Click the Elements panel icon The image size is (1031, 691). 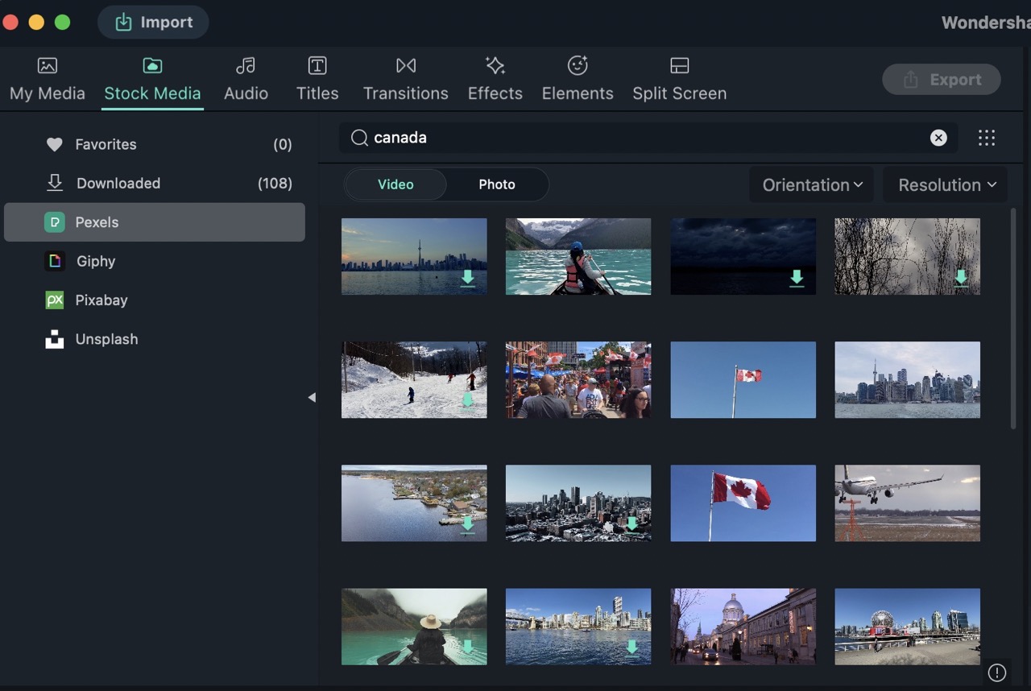click(577, 78)
